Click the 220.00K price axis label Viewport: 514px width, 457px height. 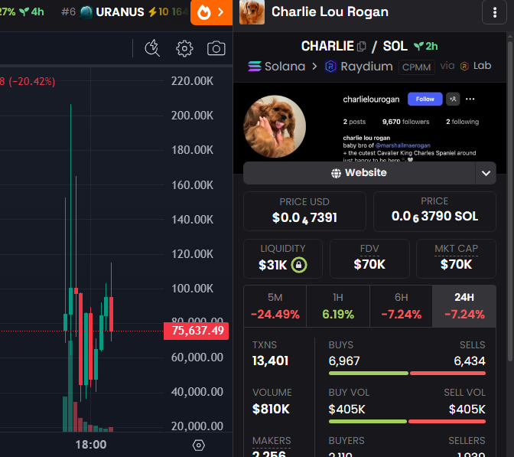[x=192, y=81]
